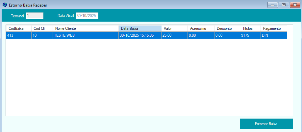Image resolution: width=302 pixels, height=132 pixels.
Task: Click the Titulos column header
Action: pos(250,28)
